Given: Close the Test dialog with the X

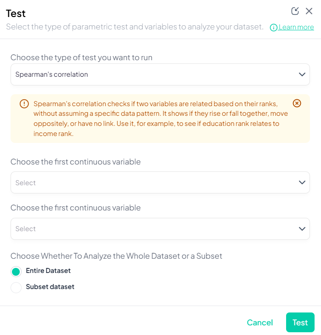Looking at the screenshot, I should click(x=309, y=11).
